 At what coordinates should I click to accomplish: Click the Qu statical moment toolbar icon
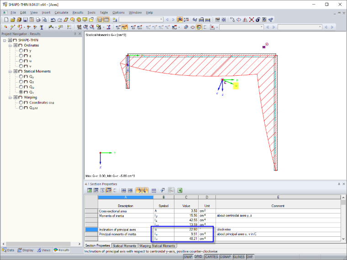[x=118, y=27]
